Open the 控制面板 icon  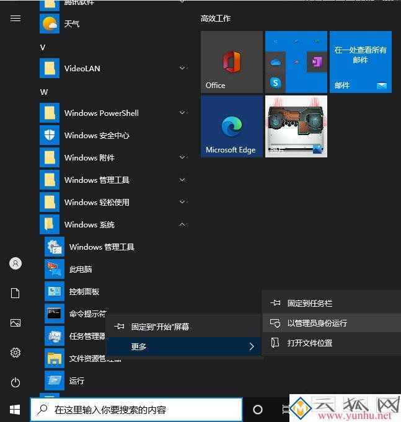(x=55, y=291)
